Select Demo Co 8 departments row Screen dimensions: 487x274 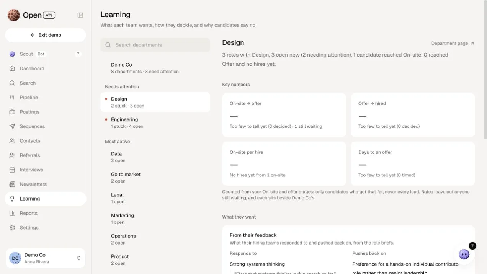tap(155, 68)
